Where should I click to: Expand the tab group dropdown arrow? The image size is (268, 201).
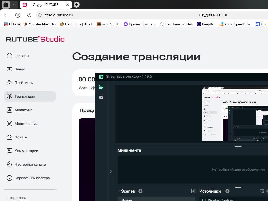pyautogui.click(x=14, y=5)
